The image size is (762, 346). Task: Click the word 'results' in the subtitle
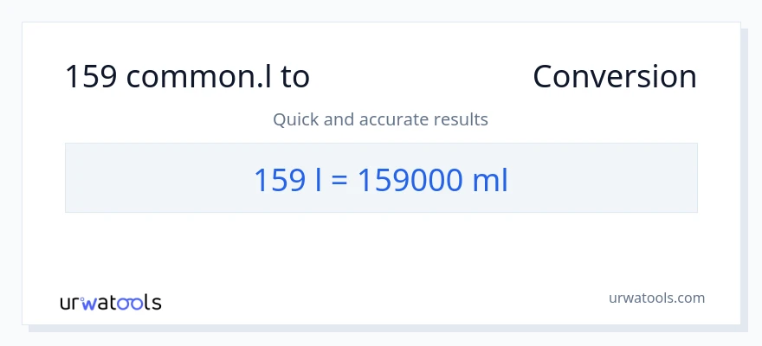[x=462, y=119]
